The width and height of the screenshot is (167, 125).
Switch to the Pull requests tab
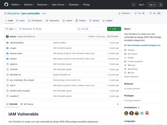[35, 21]
